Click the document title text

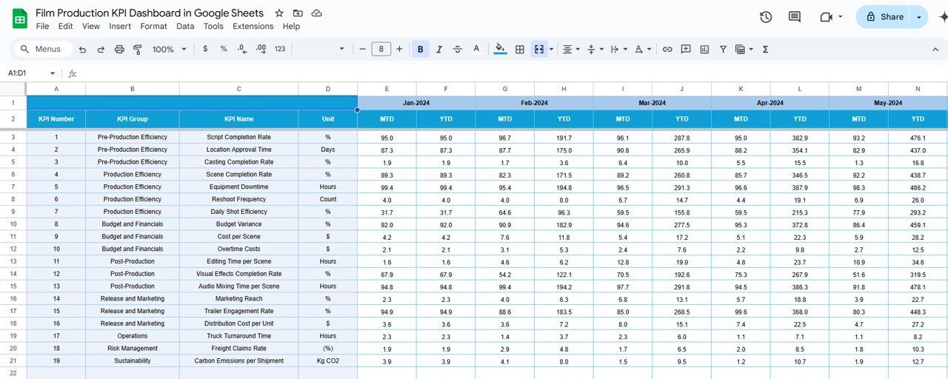click(x=150, y=13)
